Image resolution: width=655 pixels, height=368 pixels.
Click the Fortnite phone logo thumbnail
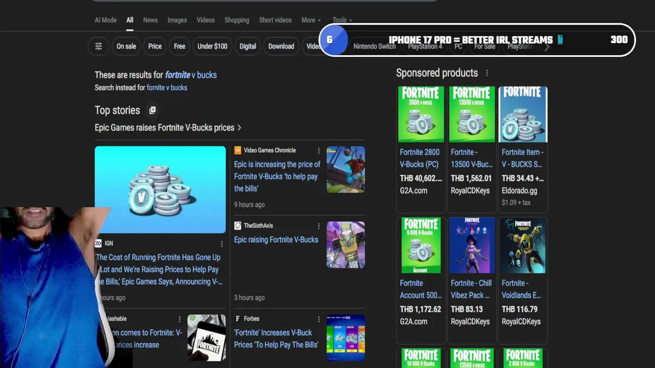tap(207, 338)
